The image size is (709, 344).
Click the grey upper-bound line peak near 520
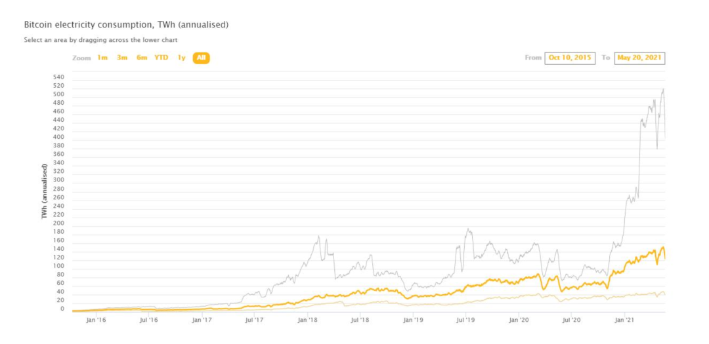click(x=663, y=89)
